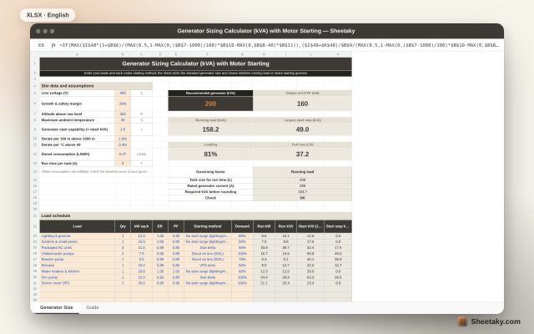Select the 'Growth & safety margin' label
The width and height of the screenshot is (534, 334).
pos(77,104)
